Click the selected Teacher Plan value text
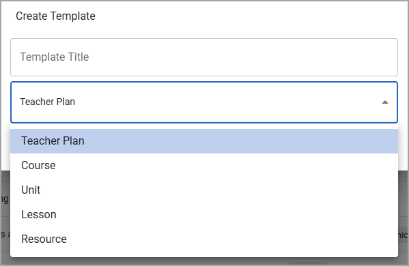The width and height of the screenshot is (409, 266). [x=48, y=102]
